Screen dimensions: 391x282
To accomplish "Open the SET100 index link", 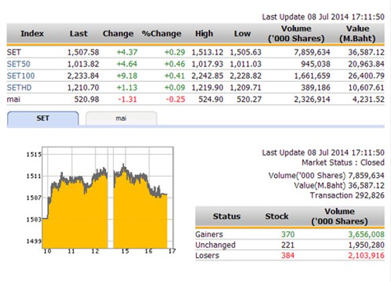I will (21, 76).
